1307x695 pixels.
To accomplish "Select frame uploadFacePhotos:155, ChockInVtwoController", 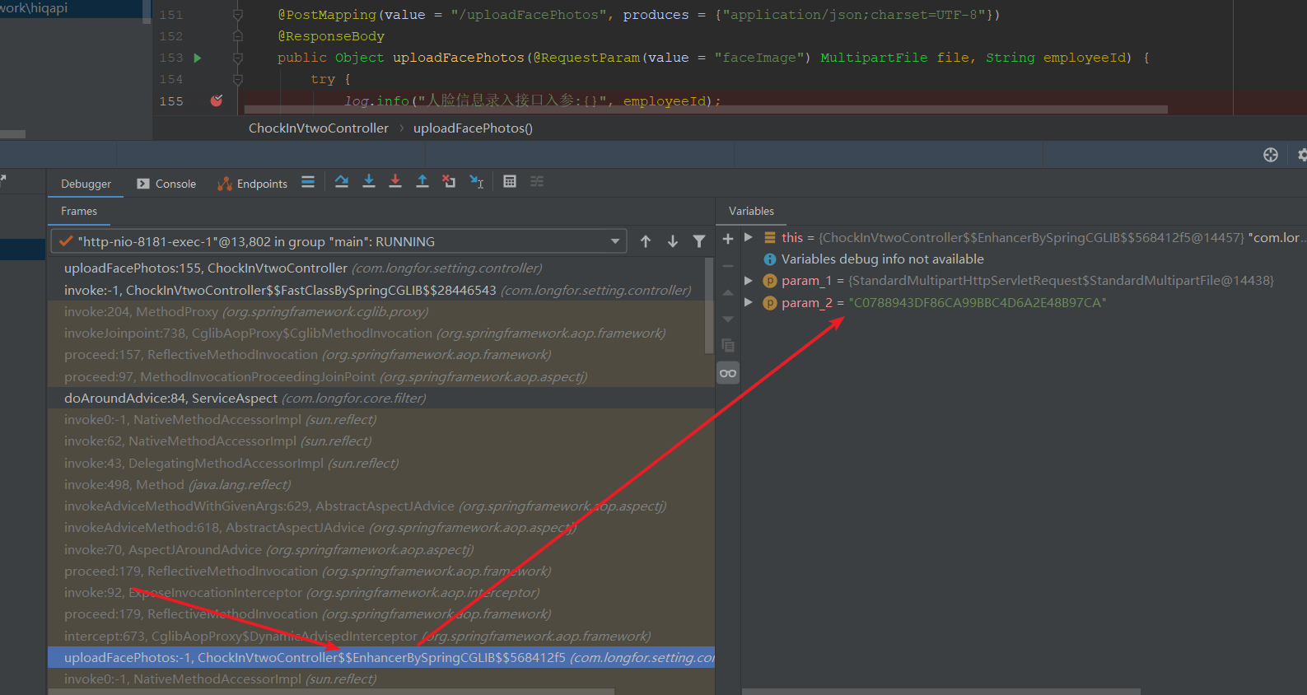I will [x=376, y=268].
